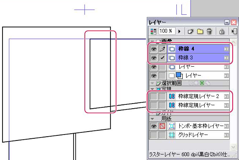The height and width of the screenshot is (160, 239).
Task: Lock the layer with the padlock icon
Action: (222, 31)
